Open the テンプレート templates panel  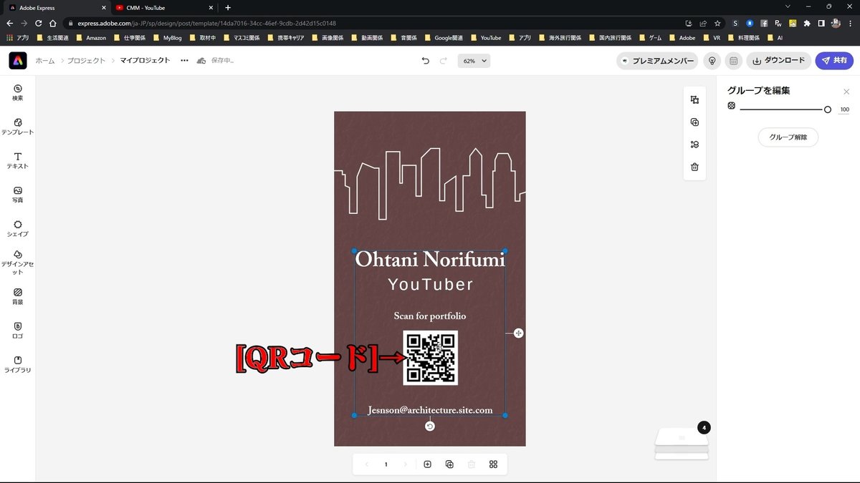coord(18,126)
